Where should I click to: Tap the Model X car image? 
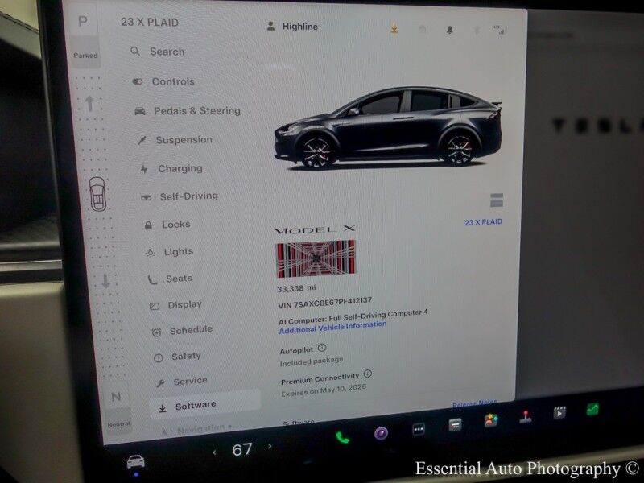click(x=388, y=128)
